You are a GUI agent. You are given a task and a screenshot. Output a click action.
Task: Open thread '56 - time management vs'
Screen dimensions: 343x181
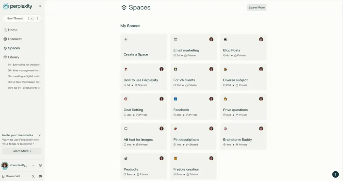24,70
